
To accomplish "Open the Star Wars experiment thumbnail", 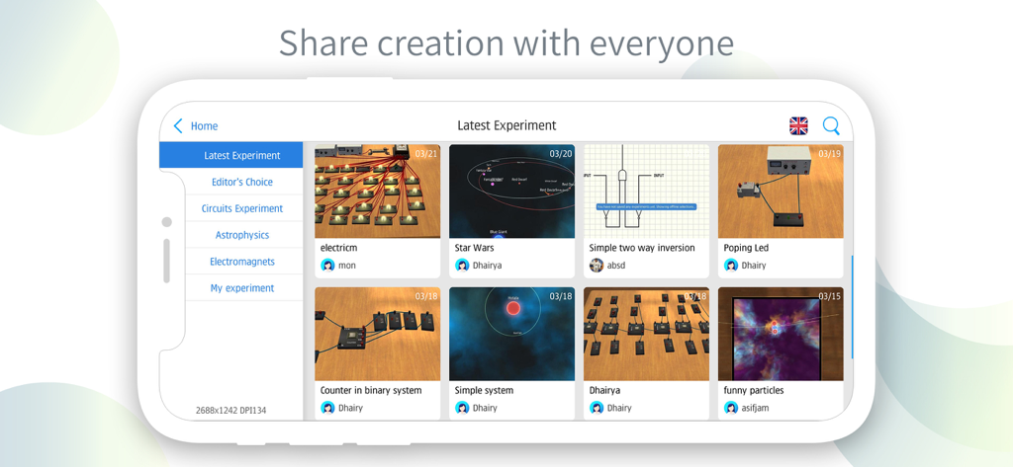I will tap(511, 191).
